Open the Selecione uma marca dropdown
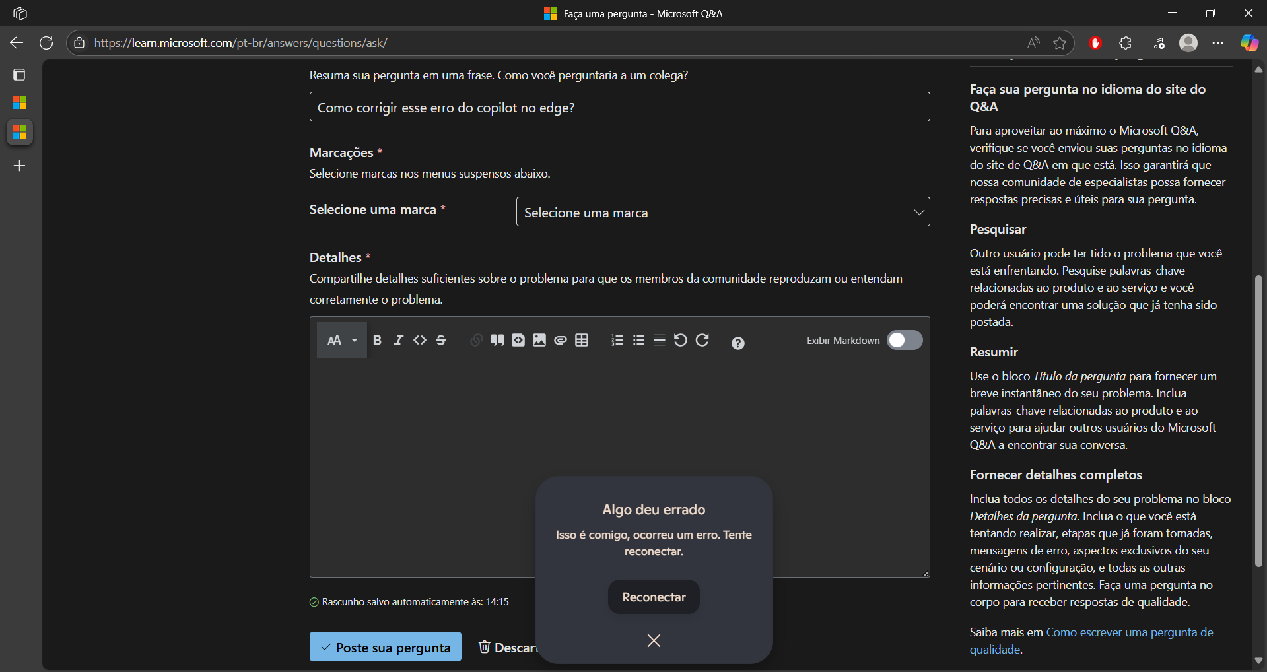The image size is (1267, 672). 723,212
